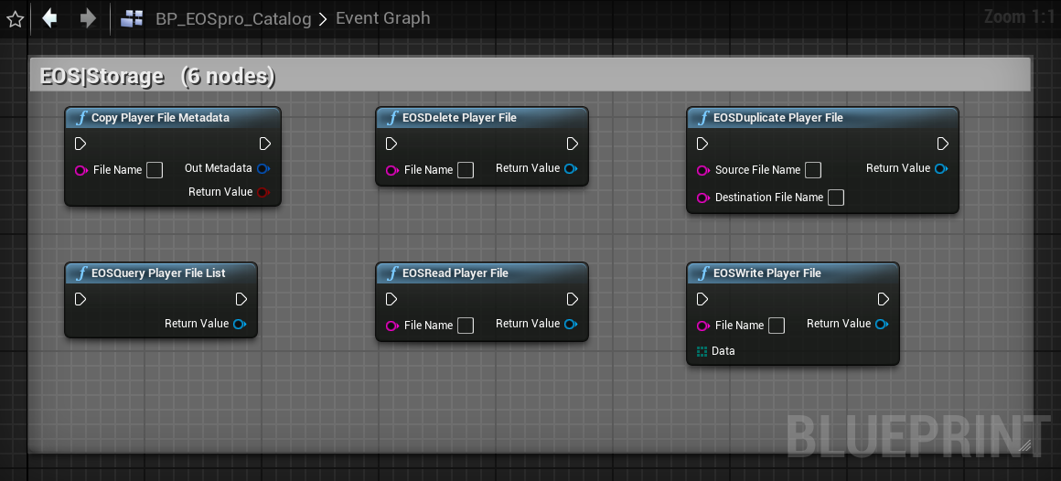Click File Name string pin on Copy Player File Metadata
The image size is (1061, 481).
click(x=81, y=170)
